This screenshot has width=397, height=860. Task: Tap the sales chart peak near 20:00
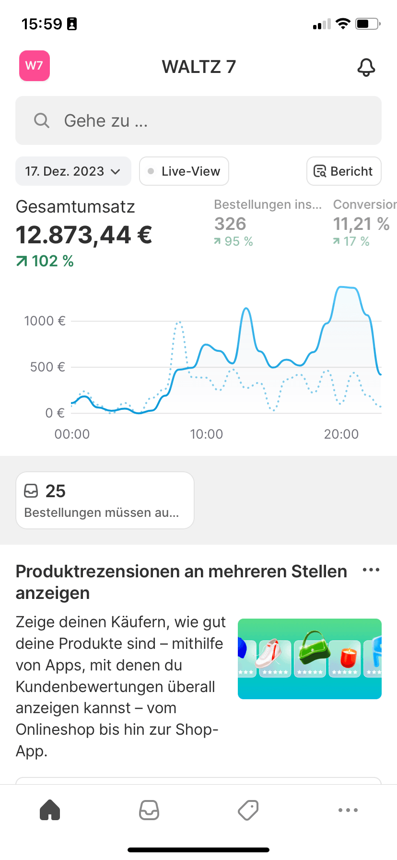(x=347, y=288)
